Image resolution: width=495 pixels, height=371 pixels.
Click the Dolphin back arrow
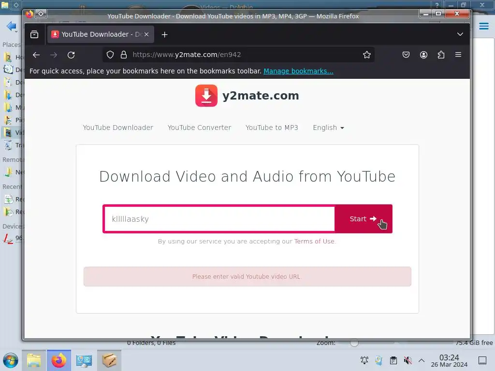[11, 26]
